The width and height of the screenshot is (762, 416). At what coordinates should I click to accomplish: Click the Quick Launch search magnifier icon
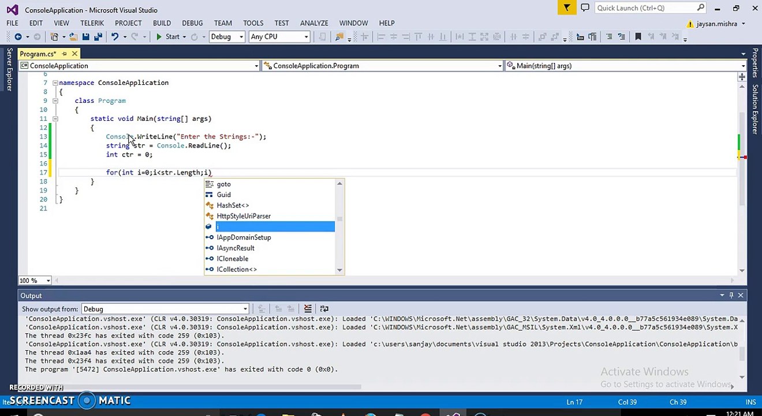(701, 8)
